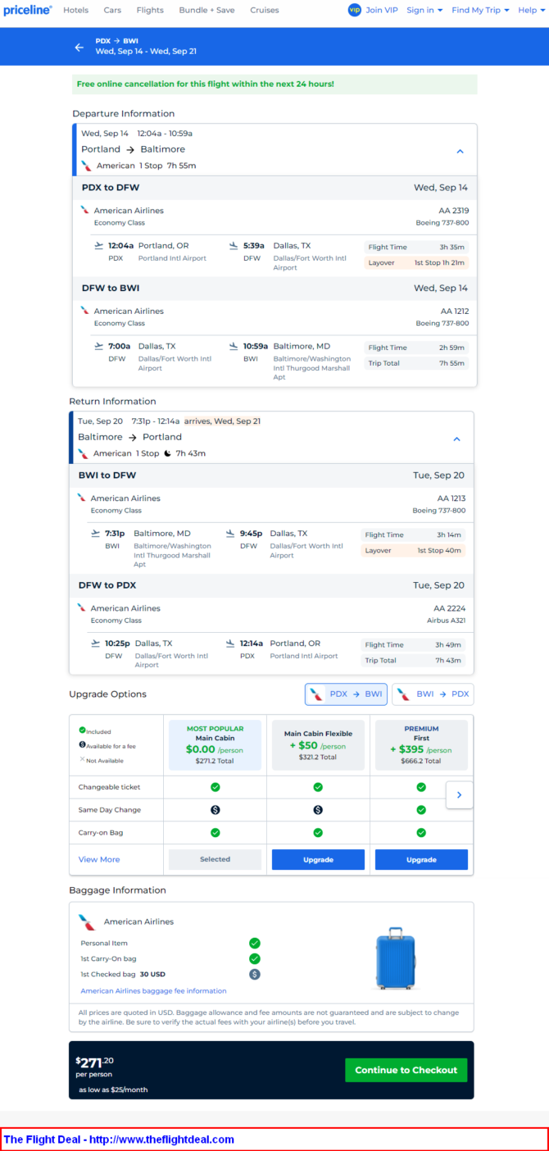The image size is (549, 1151).
Task: Collapse the return flight details
Action: tap(456, 439)
